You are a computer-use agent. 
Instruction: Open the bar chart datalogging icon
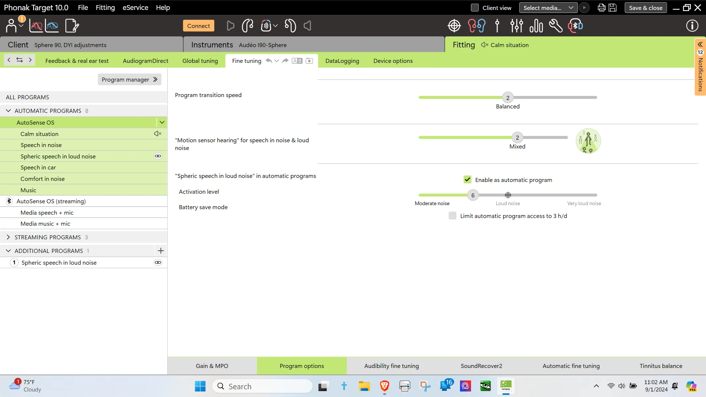pyautogui.click(x=536, y=26)
